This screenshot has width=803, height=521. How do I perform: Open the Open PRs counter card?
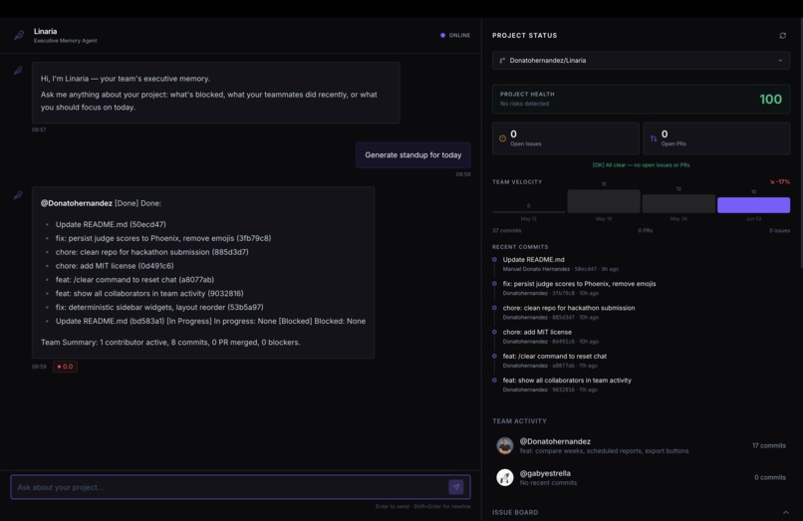716,138
